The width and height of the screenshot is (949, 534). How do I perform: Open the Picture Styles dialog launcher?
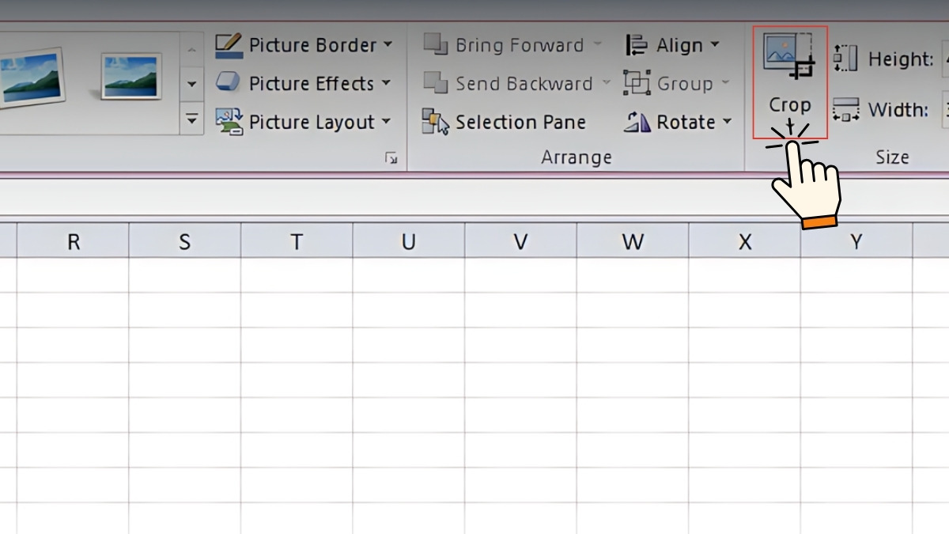coord(391,157)
